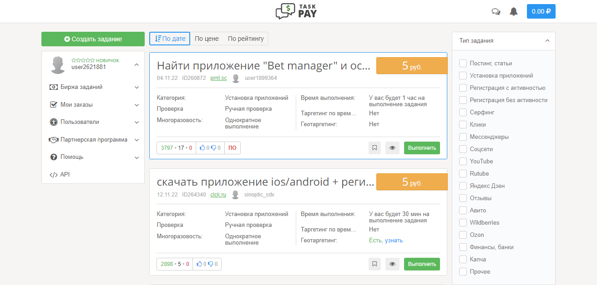Click Выполнить for the ios/android task
Image resolution: width=597 pixels, height=285 pixels.
[422, 264]
